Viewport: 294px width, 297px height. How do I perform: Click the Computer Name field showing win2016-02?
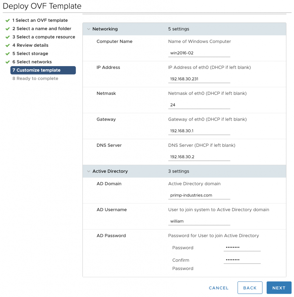199,53
